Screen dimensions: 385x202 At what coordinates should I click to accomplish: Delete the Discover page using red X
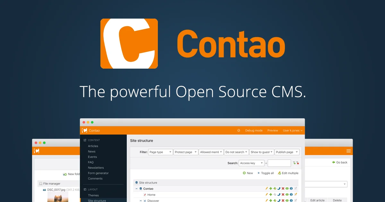coord(283,200)
